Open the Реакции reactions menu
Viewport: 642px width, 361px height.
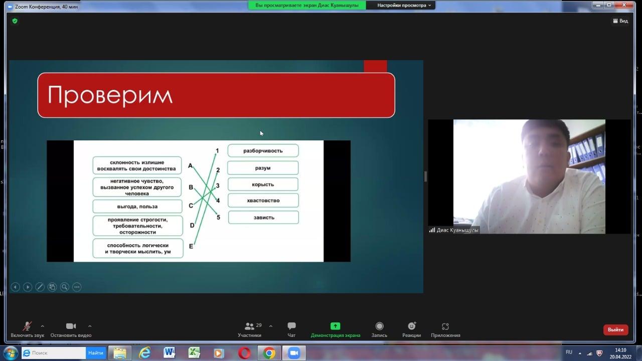tap(411, 329)
